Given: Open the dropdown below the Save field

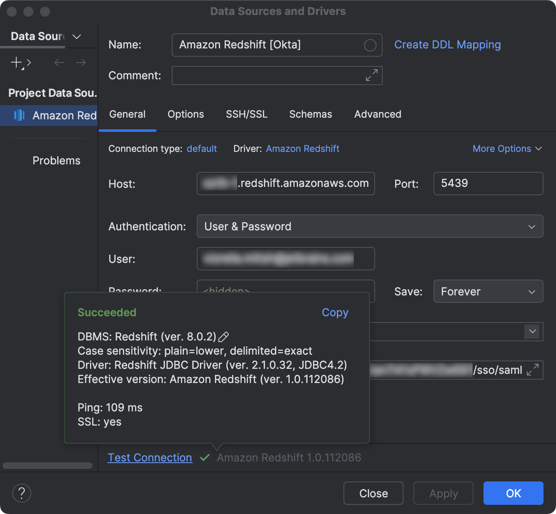Looking at the screenshot, I should pos(532,332).
